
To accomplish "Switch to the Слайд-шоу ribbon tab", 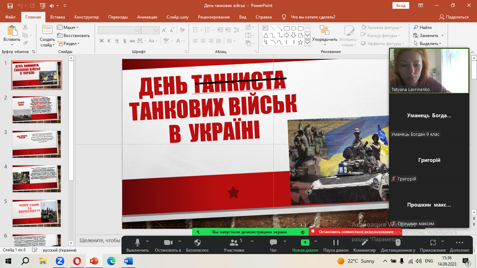I will coord(177,17).
